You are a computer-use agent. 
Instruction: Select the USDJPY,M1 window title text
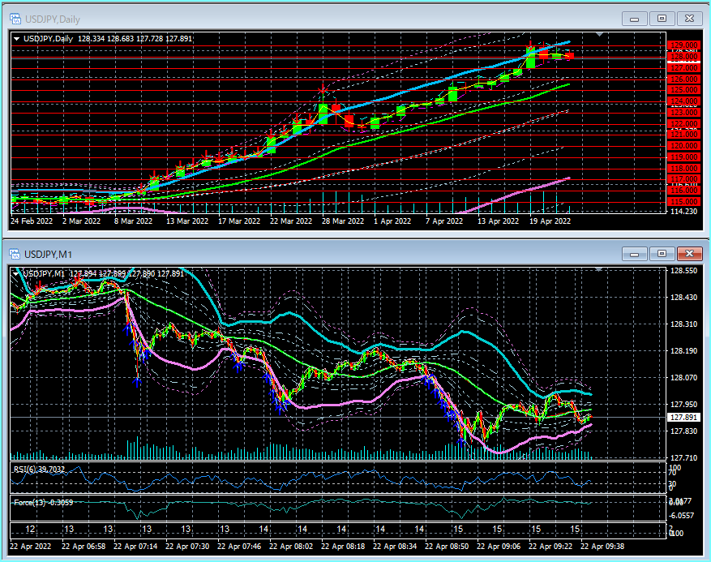pos(49,255)
